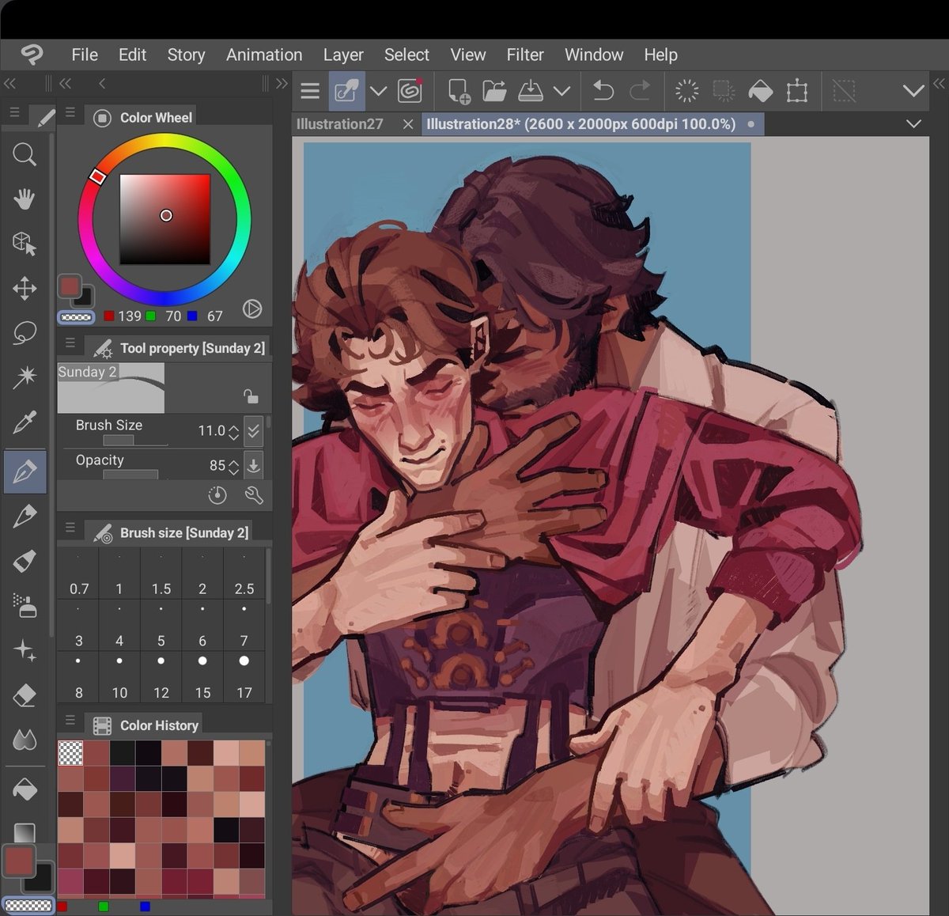Click the Clip Studio logo icon
The width and height of the screenshot is (949, 916).
coord(32,55)
